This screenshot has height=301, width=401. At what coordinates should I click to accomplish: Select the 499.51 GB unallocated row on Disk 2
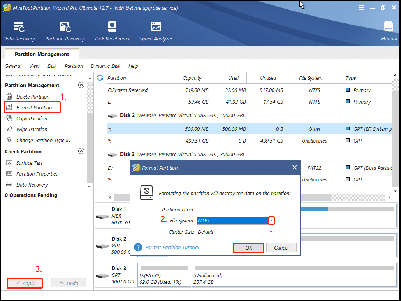pos(249,141)
